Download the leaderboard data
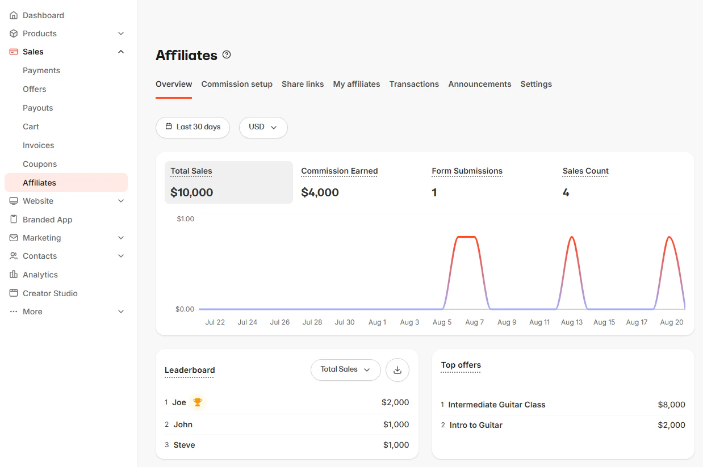The height and width of the screenshot is (467, 703). click(397, 369)
